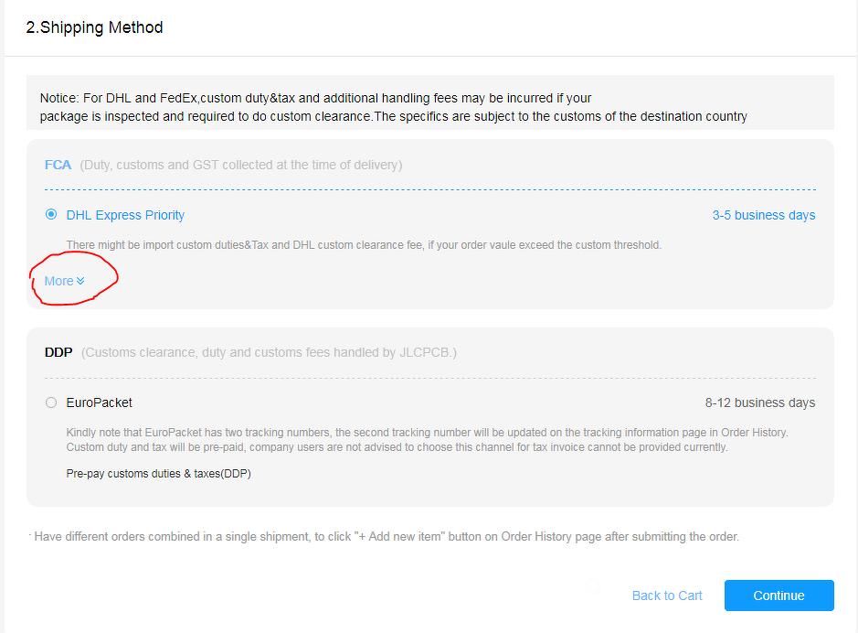858x633 pixels.
Task: Click the combined shipment hint text
Action: (387, 537)
